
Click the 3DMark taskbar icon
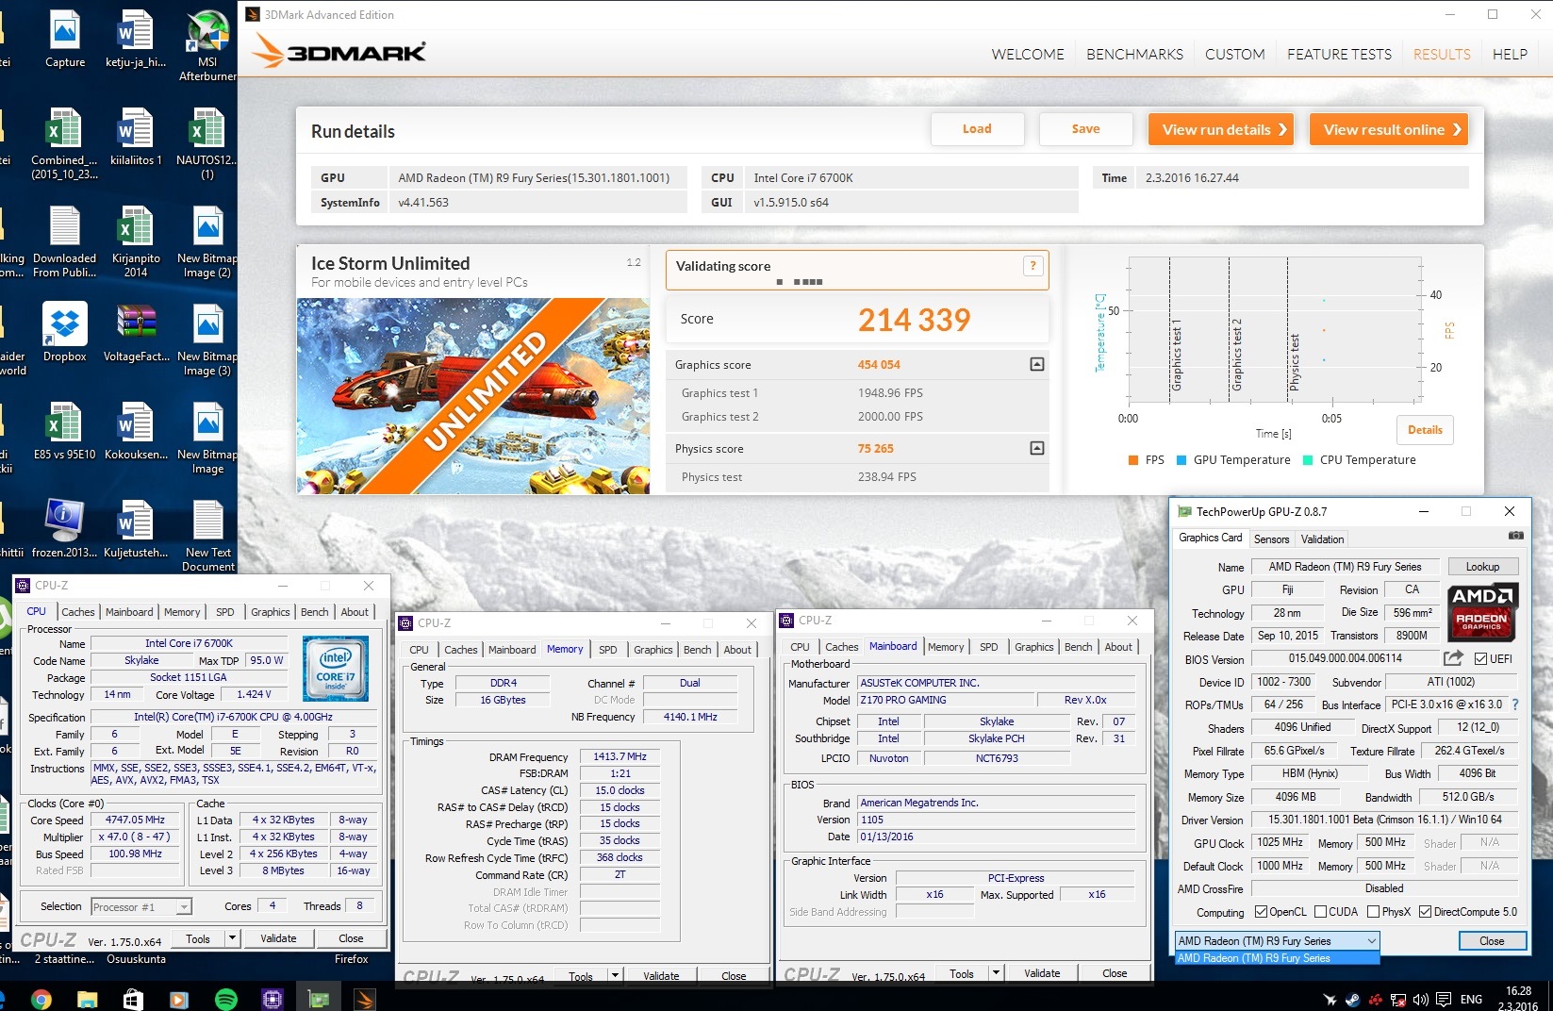(365, 999)
